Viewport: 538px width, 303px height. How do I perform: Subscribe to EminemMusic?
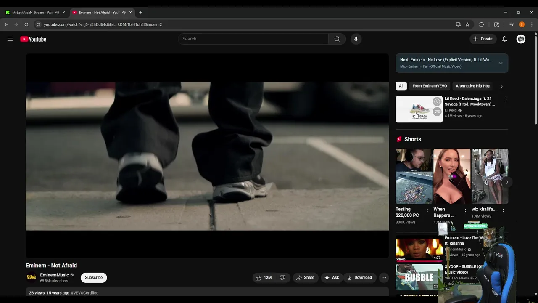[x=94, y=278]
